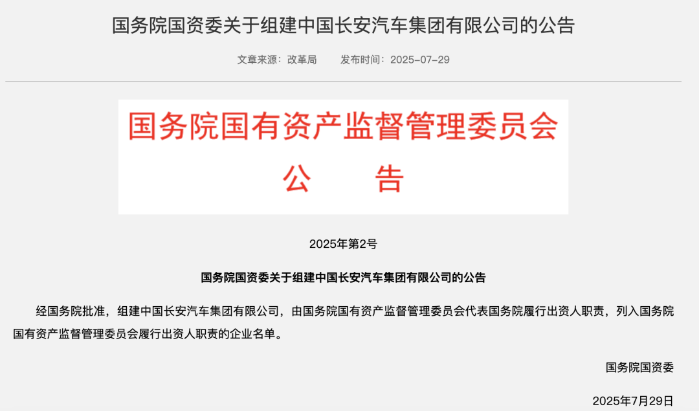
Task: Click the horizontal divider line below the header
Action: [x=343, y=82]
